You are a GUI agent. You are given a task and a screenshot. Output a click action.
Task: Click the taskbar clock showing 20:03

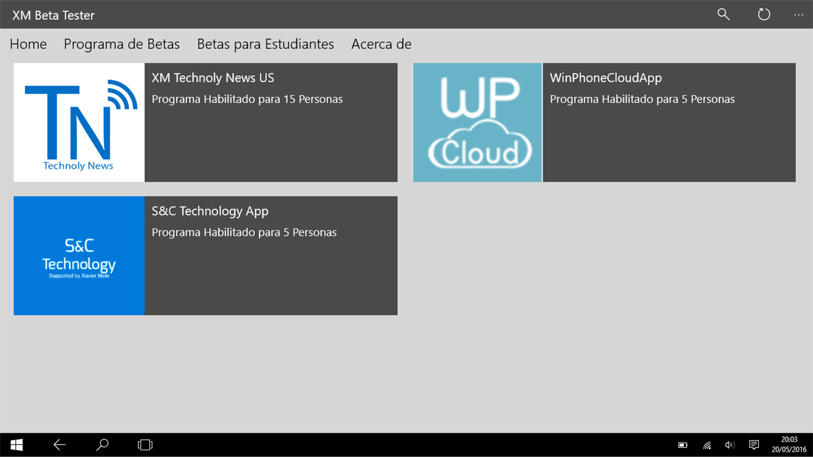pyautogui.click(x=789, y=445)
